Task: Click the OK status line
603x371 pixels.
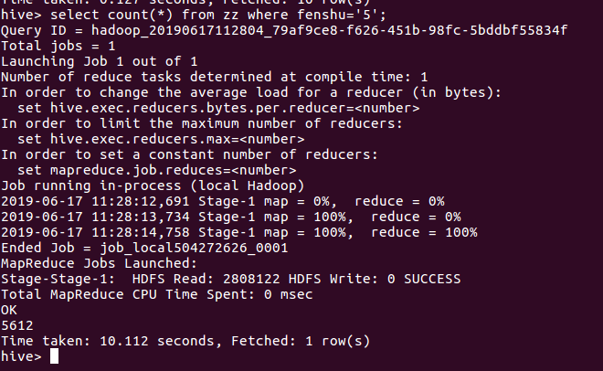Action: coord(9,309)
